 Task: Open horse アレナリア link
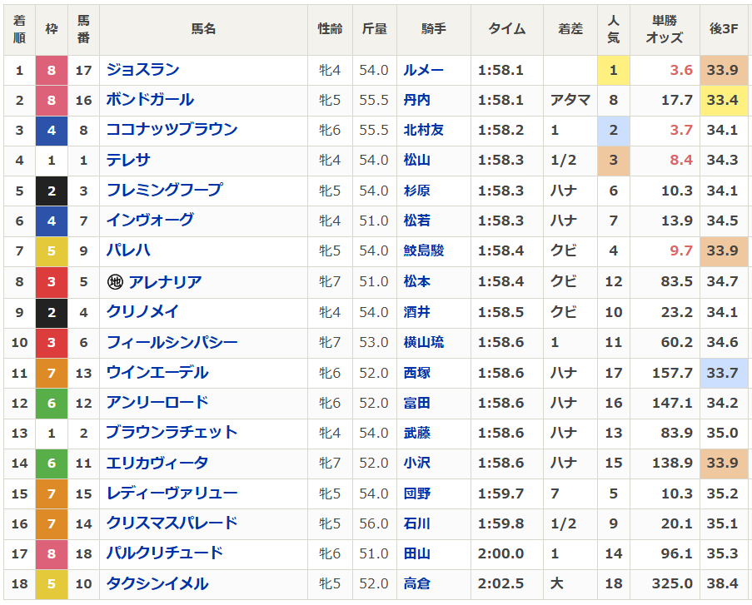pyautogui.click(x=165, y=281)
